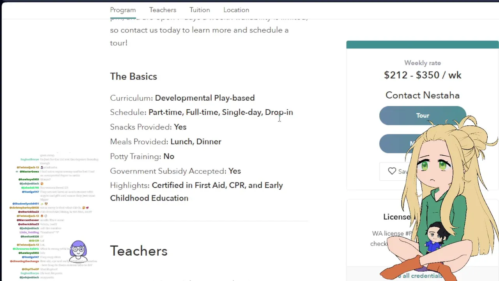499x281 pixels.
Task: Switch to the Teachers tab
Action: 163,10
